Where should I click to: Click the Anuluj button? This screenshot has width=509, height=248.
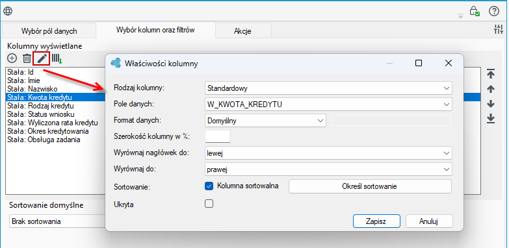point(429,222)
